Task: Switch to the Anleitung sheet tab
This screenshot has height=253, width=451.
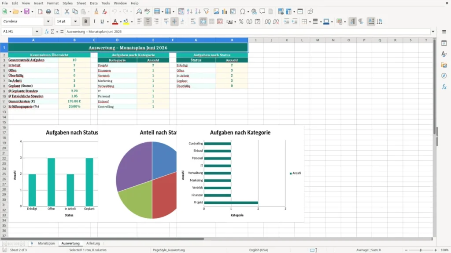Action: click(x=93, y=243)
